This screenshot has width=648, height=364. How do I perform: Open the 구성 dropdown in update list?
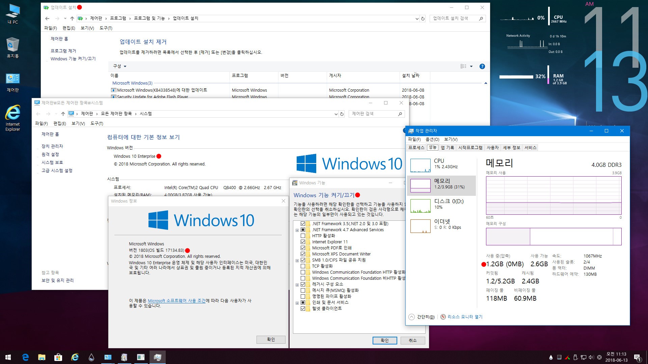click(119, 66)
